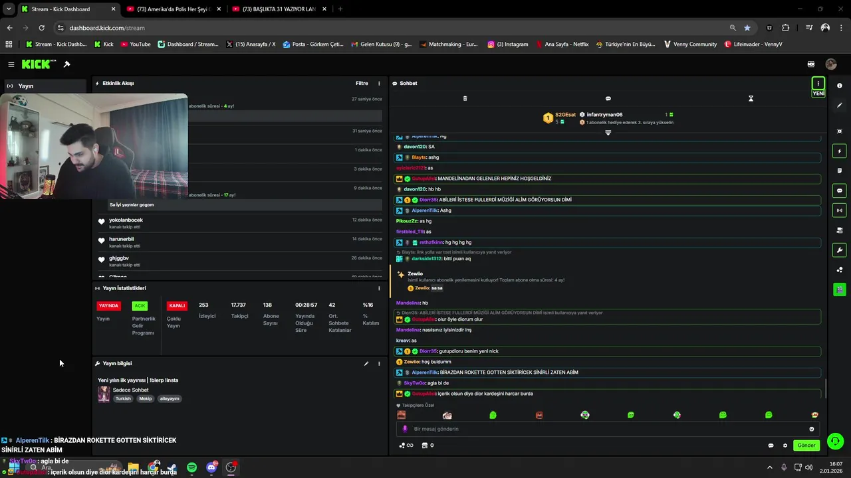Click the solid green square sidebar icon
This screenshot has width=851, height=478.
click(x=839, y=289)
